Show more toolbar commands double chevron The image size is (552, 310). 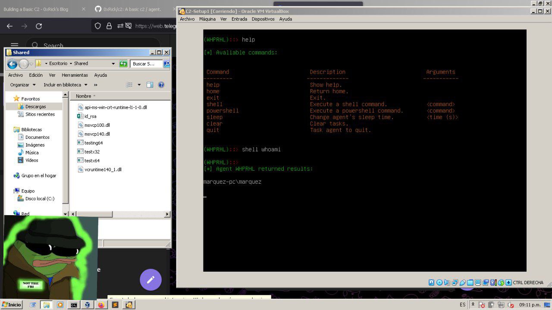pyautogui.click(x=96, y=85)
